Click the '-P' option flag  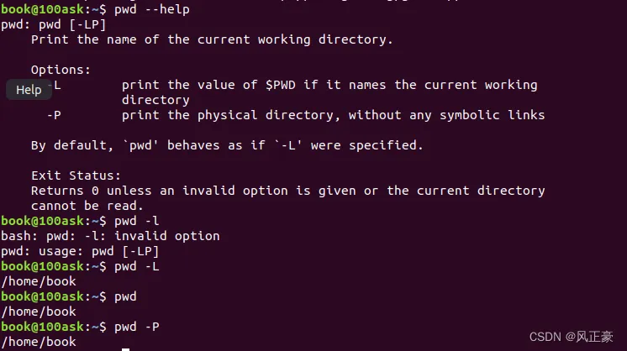(x=54, y=115)
